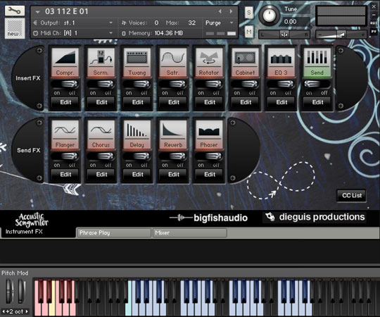Image resolution: width=380 pixels, height=317 pixels.
Task: Open the Purge dropdown menu
Action: (220, 23)
